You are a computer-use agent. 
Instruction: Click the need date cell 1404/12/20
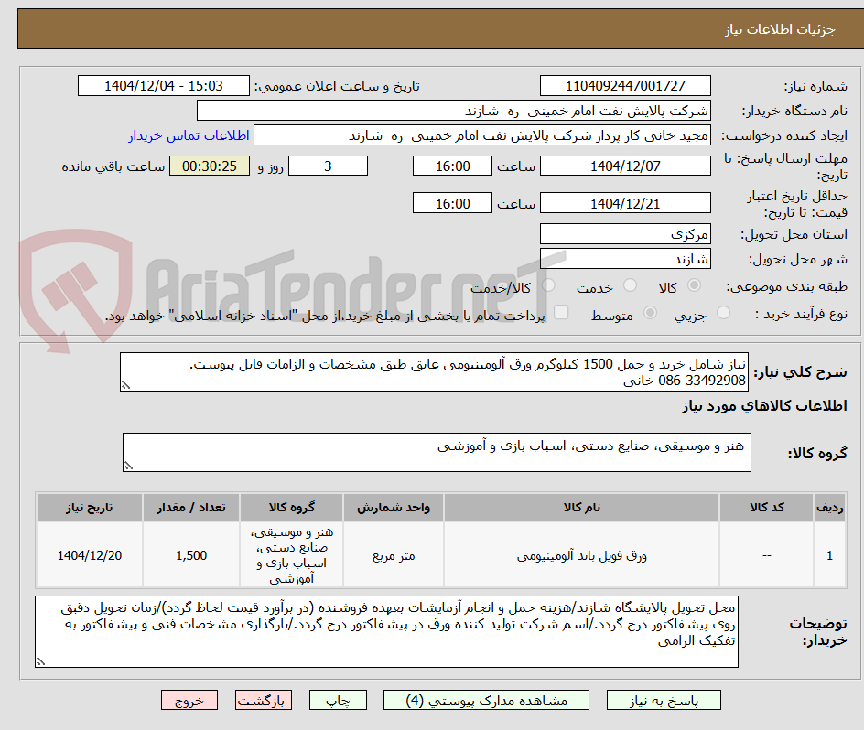pyautogui.click(x=90, y=555)
